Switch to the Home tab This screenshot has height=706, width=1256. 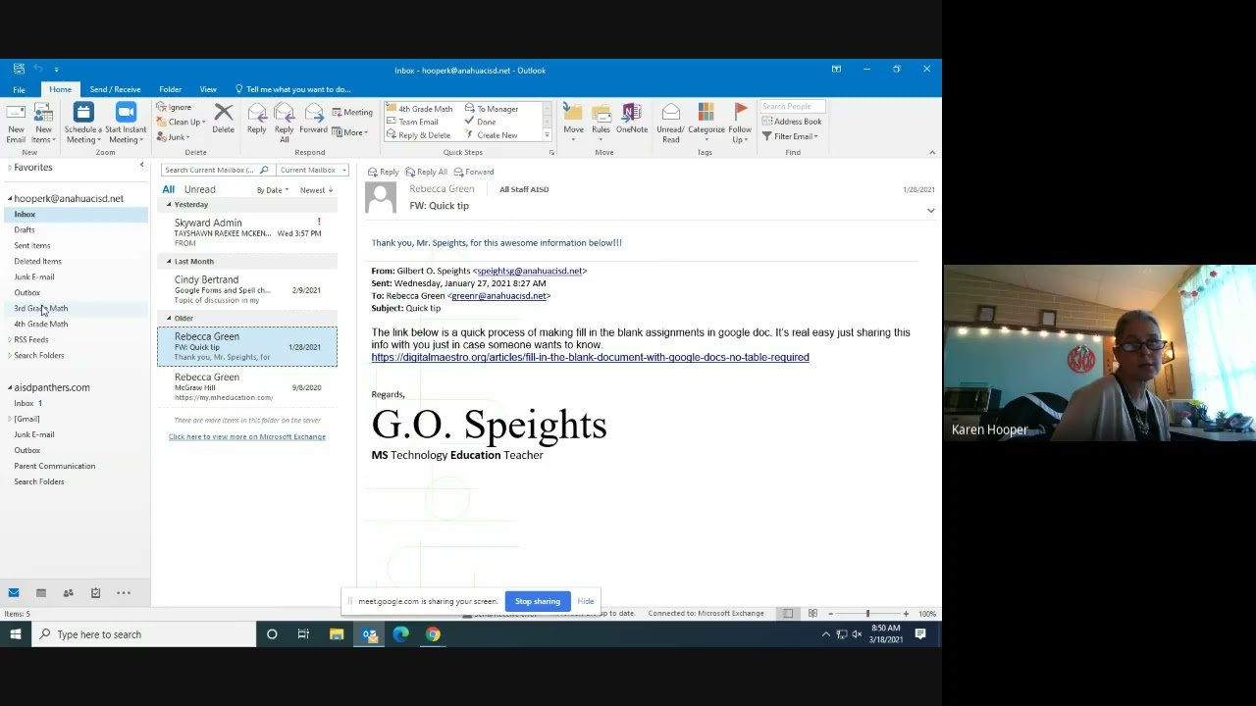[x=60, y=89]
